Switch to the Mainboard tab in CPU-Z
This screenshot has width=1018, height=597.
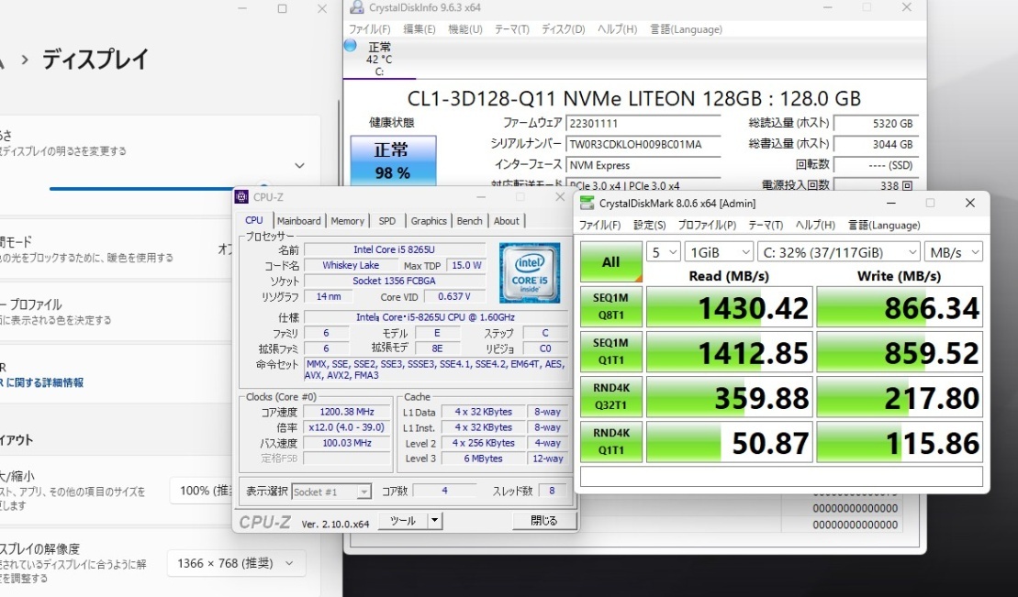click(x=298, y=221)
